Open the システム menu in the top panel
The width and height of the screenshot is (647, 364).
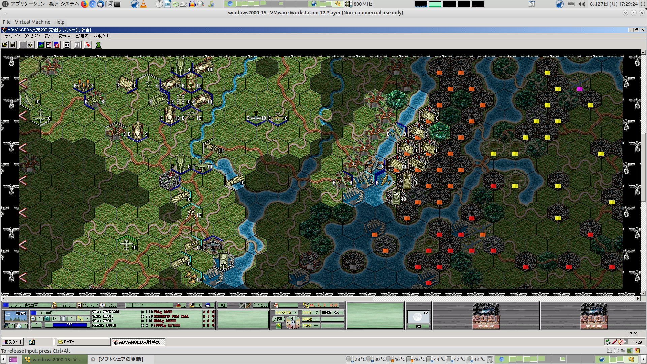click(x=70, y=4)
